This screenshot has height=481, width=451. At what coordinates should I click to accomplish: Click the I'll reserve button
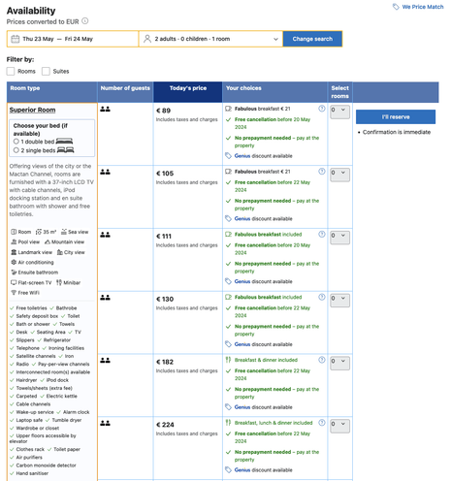click(396, 116)
